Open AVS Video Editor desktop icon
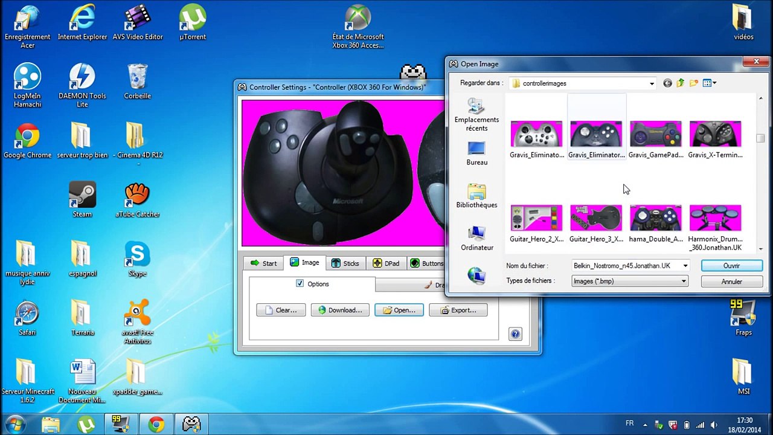This screenshot has height=435, width=773. (x=138, y=23)
